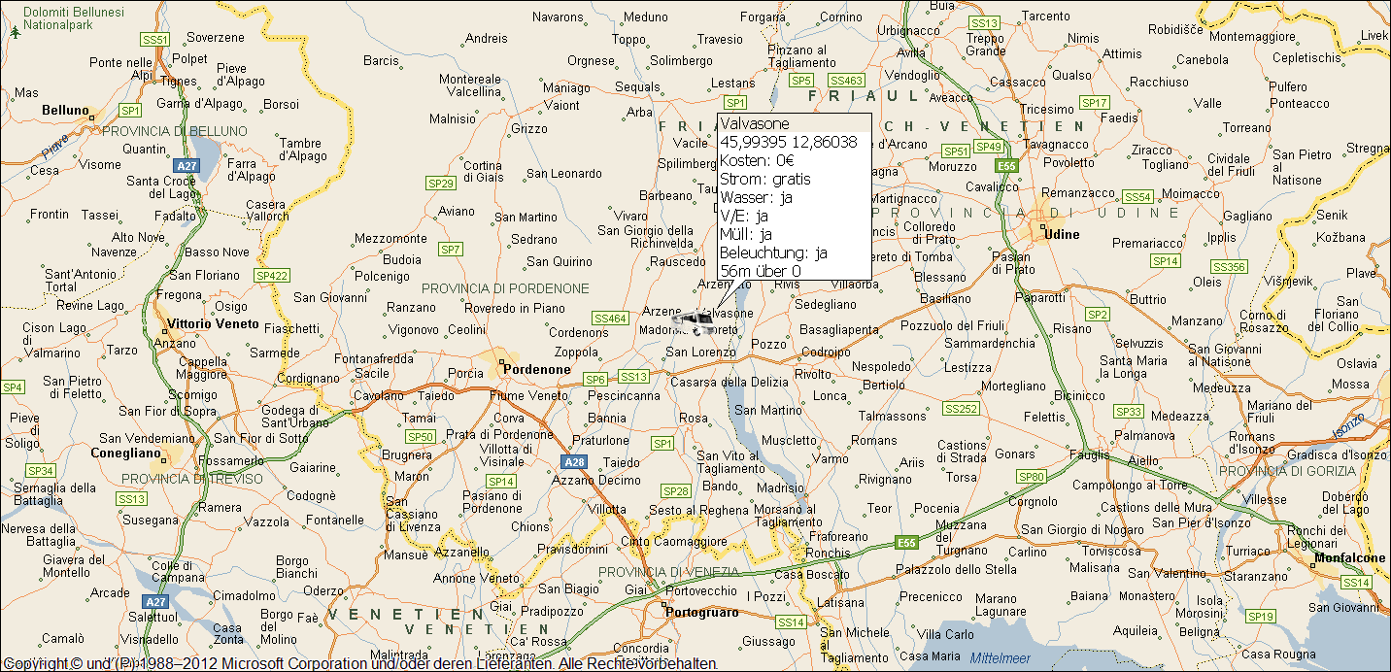Click the "Wasser: ja" popup line
The width and height of the screenshot is (1391, 672).
pos(757,197)
